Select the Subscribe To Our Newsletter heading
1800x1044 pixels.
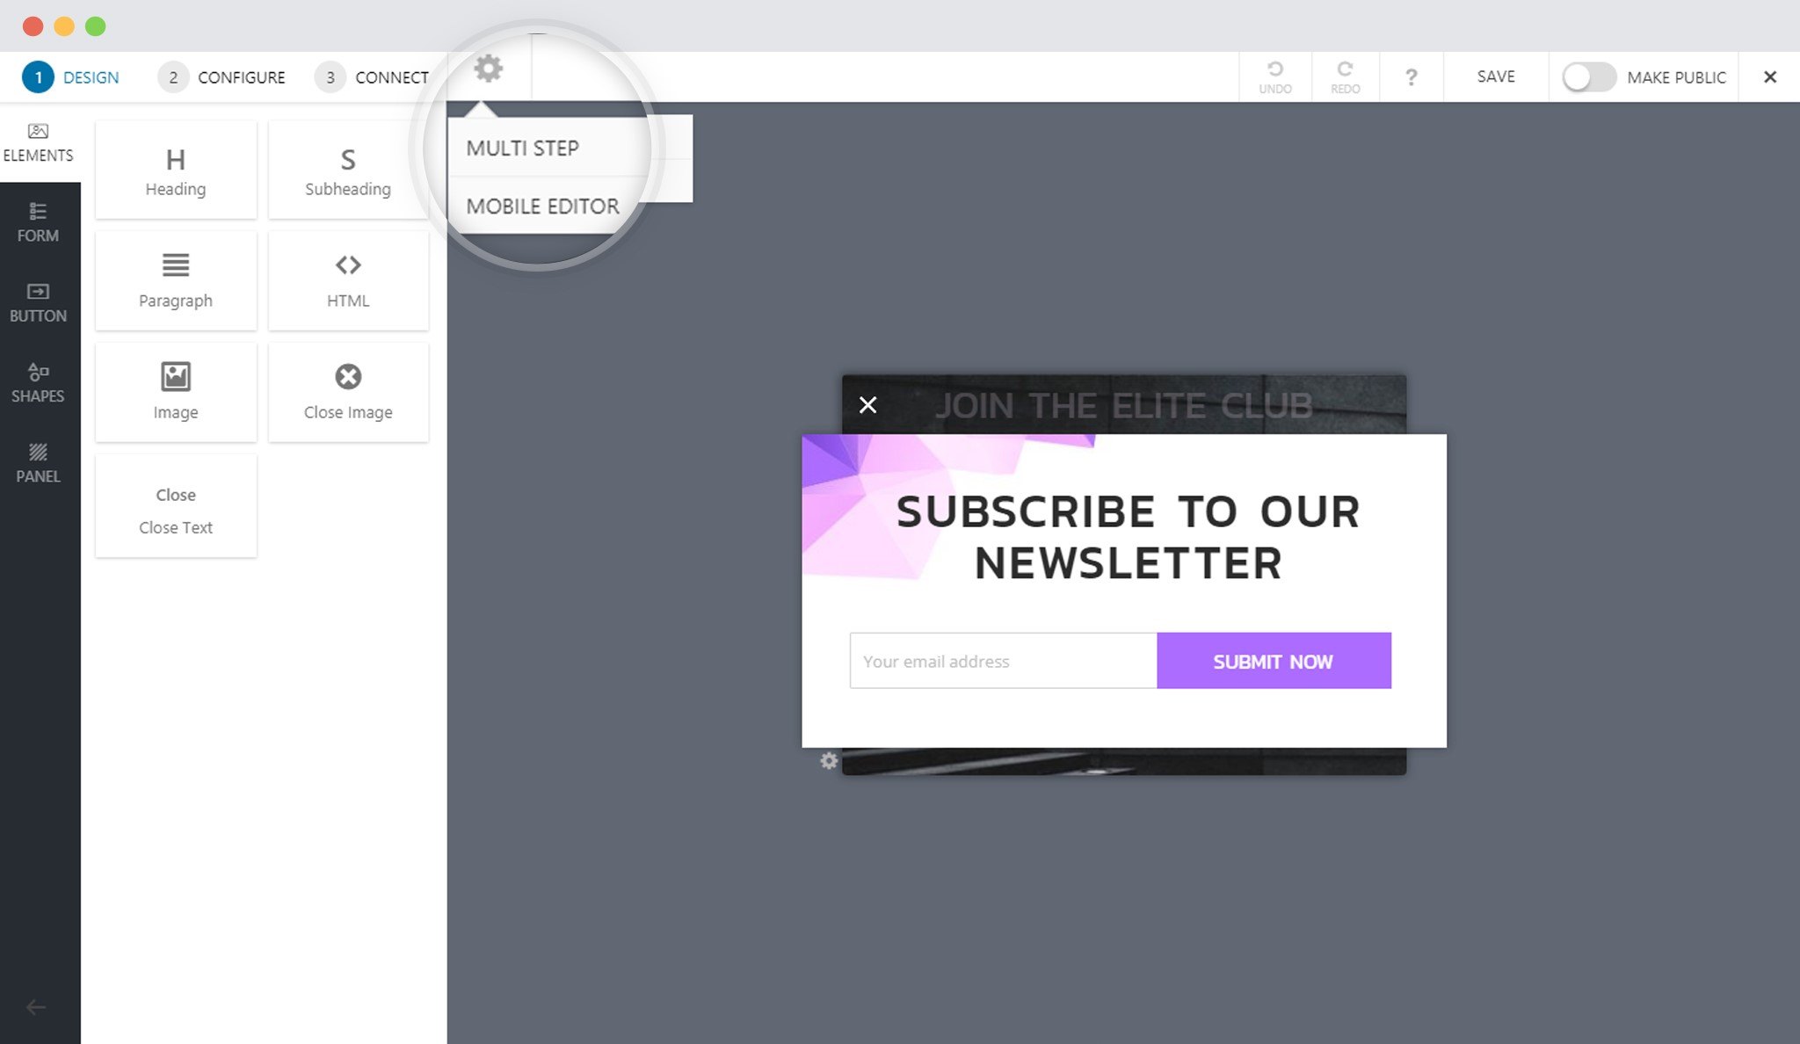pyautogui.click(x=1128, y=537)
